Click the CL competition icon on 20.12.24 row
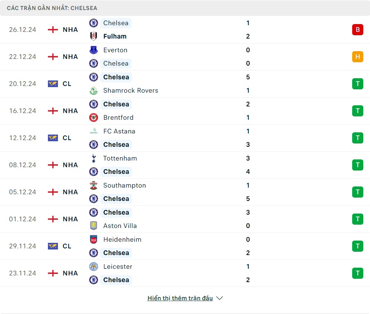370x314 pixels. coord(53,84)
